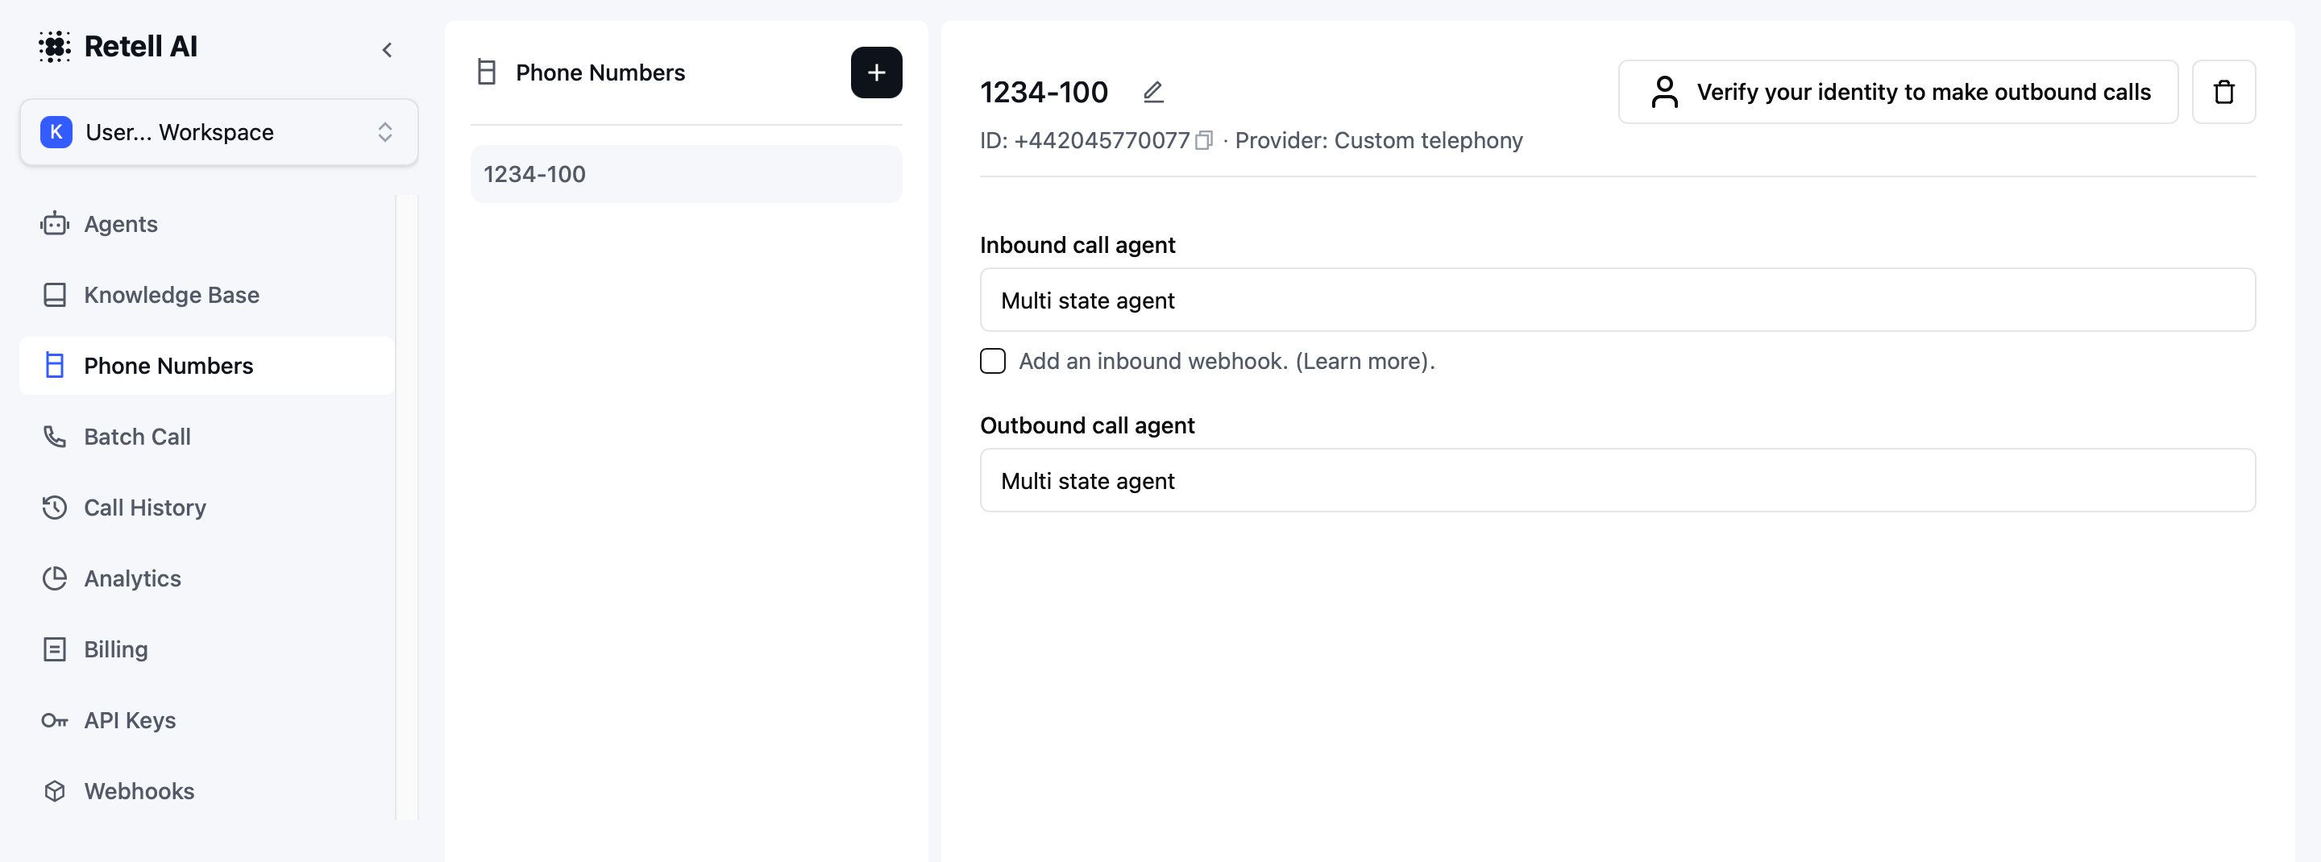This screenshot has height=862, width=2321.
Task: Click the sidebar vertical scrollbar
Action: 406,504
